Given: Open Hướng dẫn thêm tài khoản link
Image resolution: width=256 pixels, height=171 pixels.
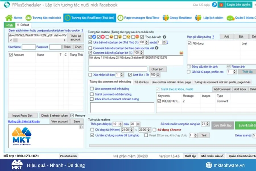Looking at the screenshot, I should (x=24, y=121).
